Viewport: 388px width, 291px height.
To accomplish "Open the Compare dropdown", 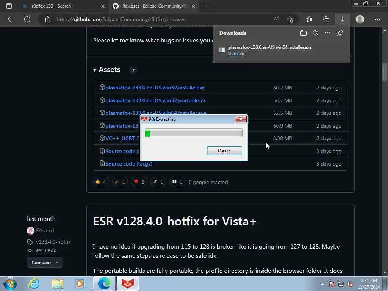I will coord(45,262).
